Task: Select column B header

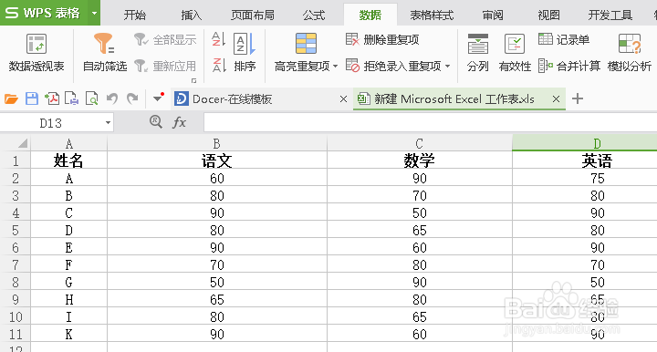Action: point(216,143)
